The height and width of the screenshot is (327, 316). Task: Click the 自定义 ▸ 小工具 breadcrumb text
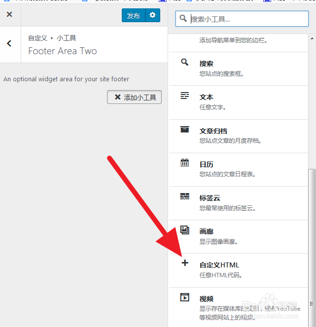point(52,38)
